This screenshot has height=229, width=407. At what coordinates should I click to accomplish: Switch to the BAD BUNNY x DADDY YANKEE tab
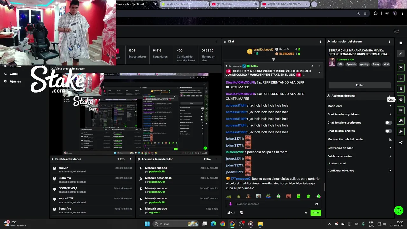285,4
